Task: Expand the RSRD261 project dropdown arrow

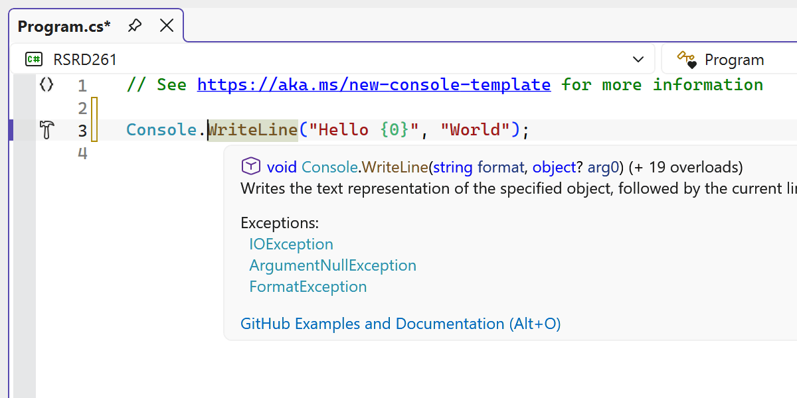Action: [638, 60]
